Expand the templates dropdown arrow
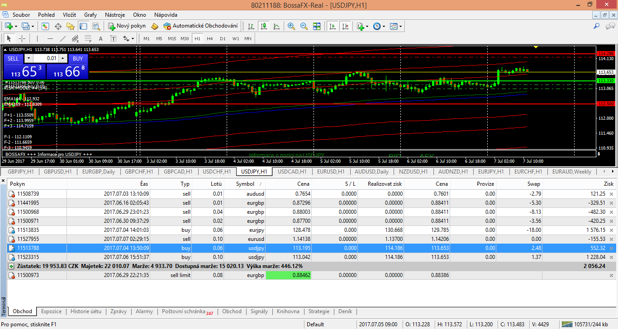Screen dimensions: 618x329 click(400, 26)
